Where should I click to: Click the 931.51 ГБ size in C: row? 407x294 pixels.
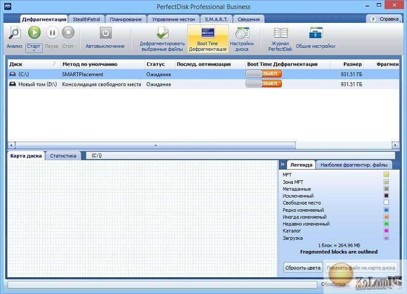pyautogui.click(x=351, y=74)
